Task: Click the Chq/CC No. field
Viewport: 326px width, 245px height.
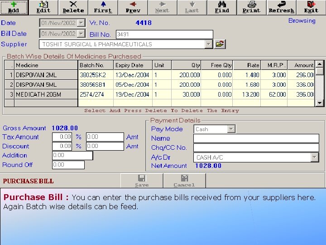Action: (256, 148)
